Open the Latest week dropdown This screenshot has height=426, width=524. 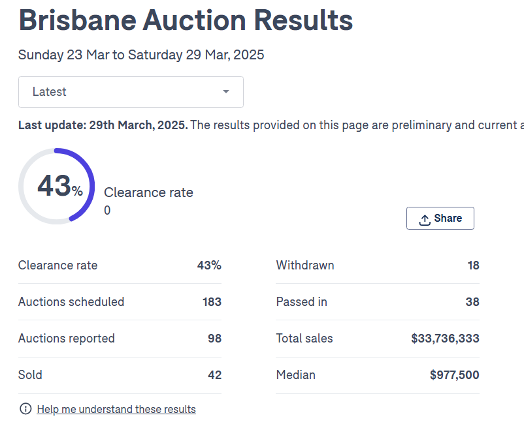(x=131, y=92)
